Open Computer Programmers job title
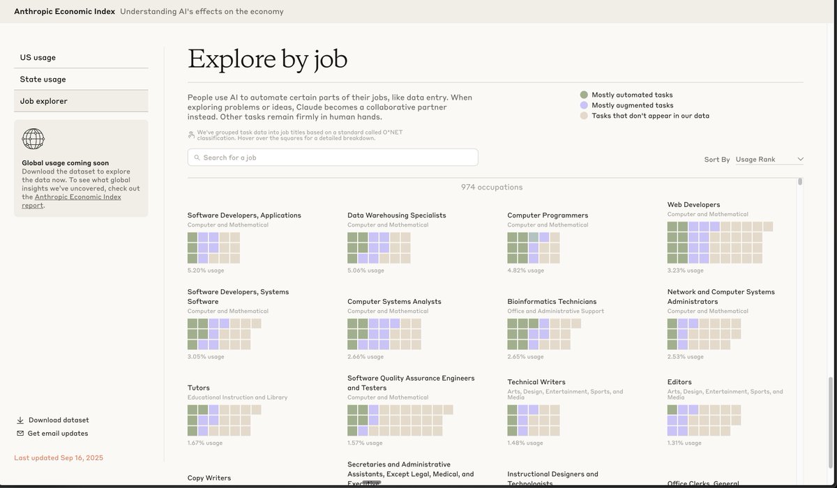The width and height of the screenshot is (837, 488). (548, 215)
